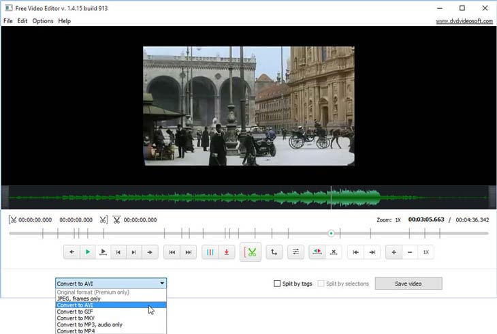Viewport: 497px width, 334px height.
Task: Click the red download-arrow add tag button
Action: [226, 252]
